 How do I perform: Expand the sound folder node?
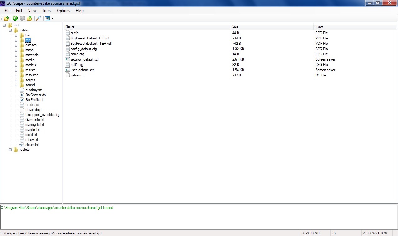[x=16, y=85]
